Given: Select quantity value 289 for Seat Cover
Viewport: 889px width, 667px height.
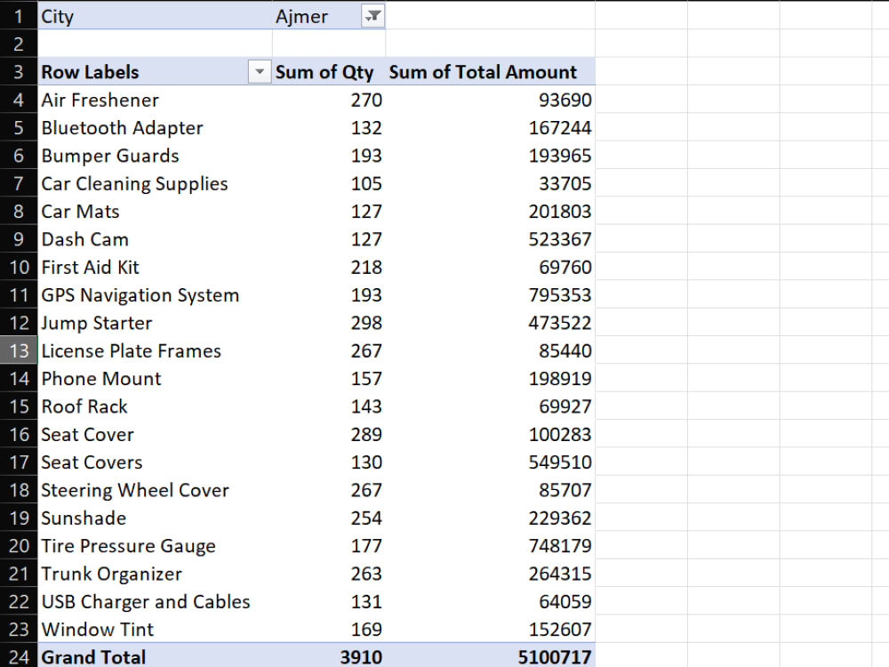Looking at the screenshot, I should [x=329, y=434].
